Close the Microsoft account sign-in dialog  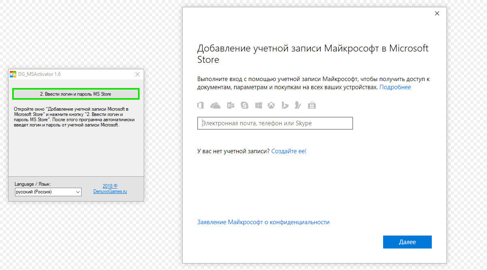point(437,13)
